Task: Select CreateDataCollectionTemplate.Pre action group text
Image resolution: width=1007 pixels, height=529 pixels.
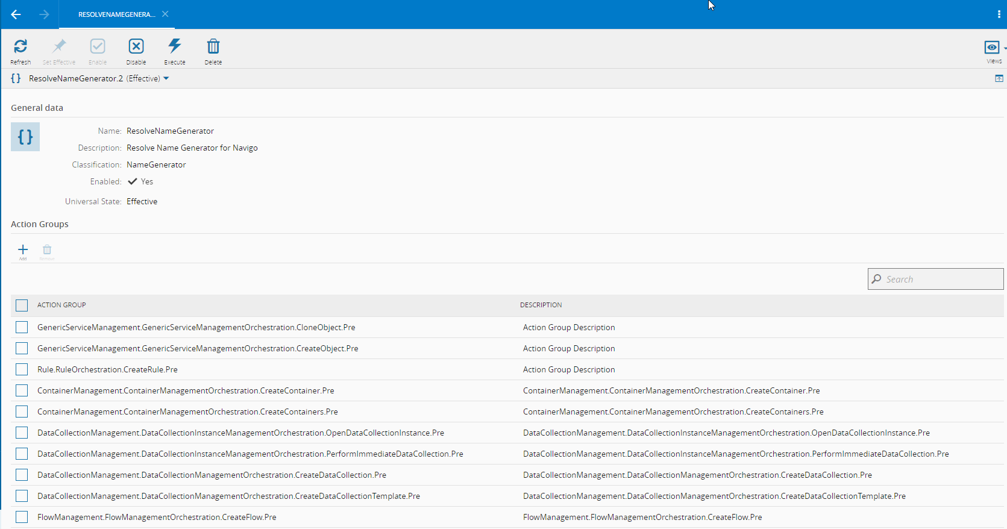Action: 228,496
